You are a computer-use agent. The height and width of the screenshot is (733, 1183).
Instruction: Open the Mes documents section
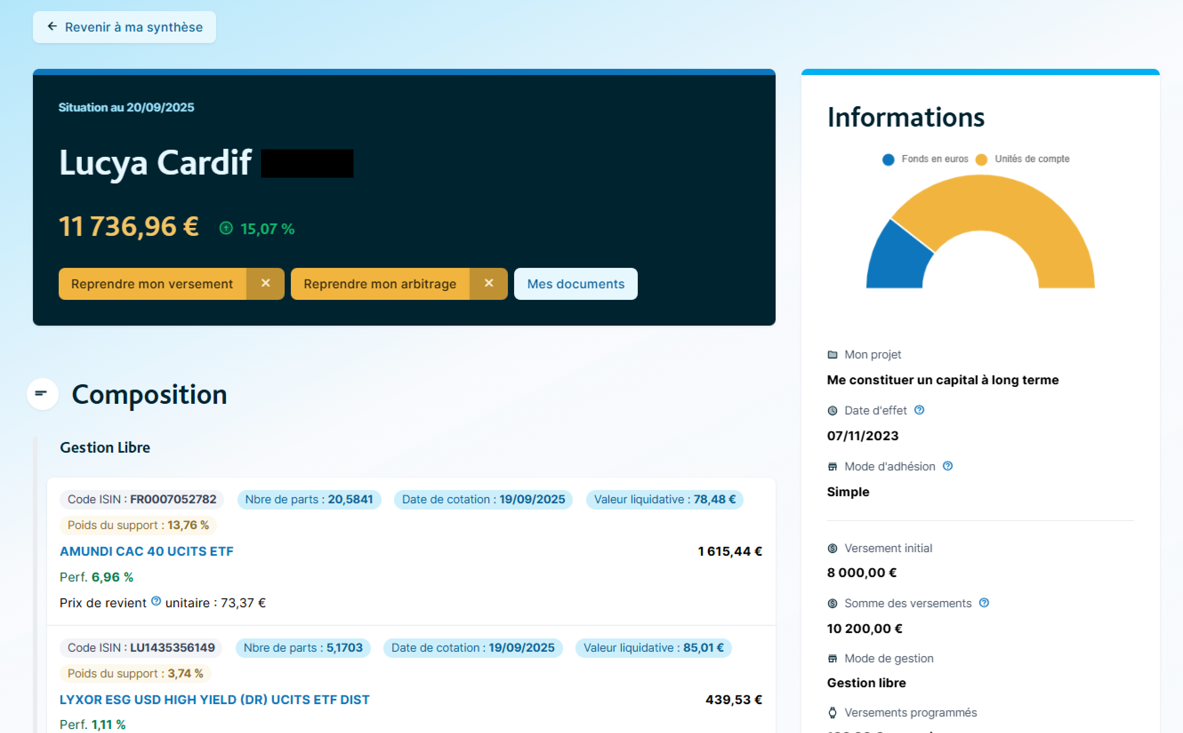click(575, 283)
